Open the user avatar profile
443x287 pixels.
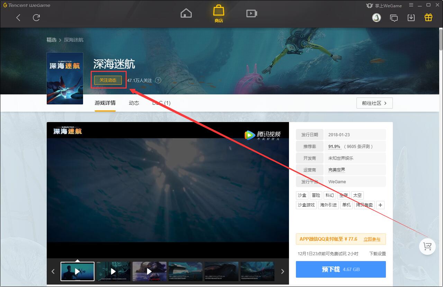click(377, 18)
